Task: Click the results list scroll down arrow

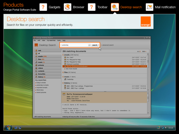Action: click(148, 90)
